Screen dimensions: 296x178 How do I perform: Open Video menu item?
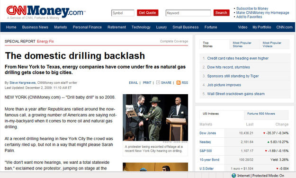point(242,27)
